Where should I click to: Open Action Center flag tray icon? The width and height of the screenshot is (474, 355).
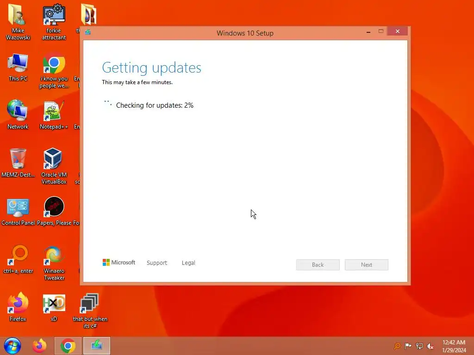[x=408, y=346]
